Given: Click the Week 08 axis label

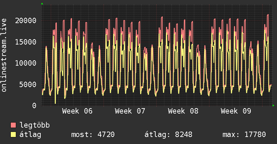Looking at the screenshot, I should pyautogui.click(x=183, y=111).
